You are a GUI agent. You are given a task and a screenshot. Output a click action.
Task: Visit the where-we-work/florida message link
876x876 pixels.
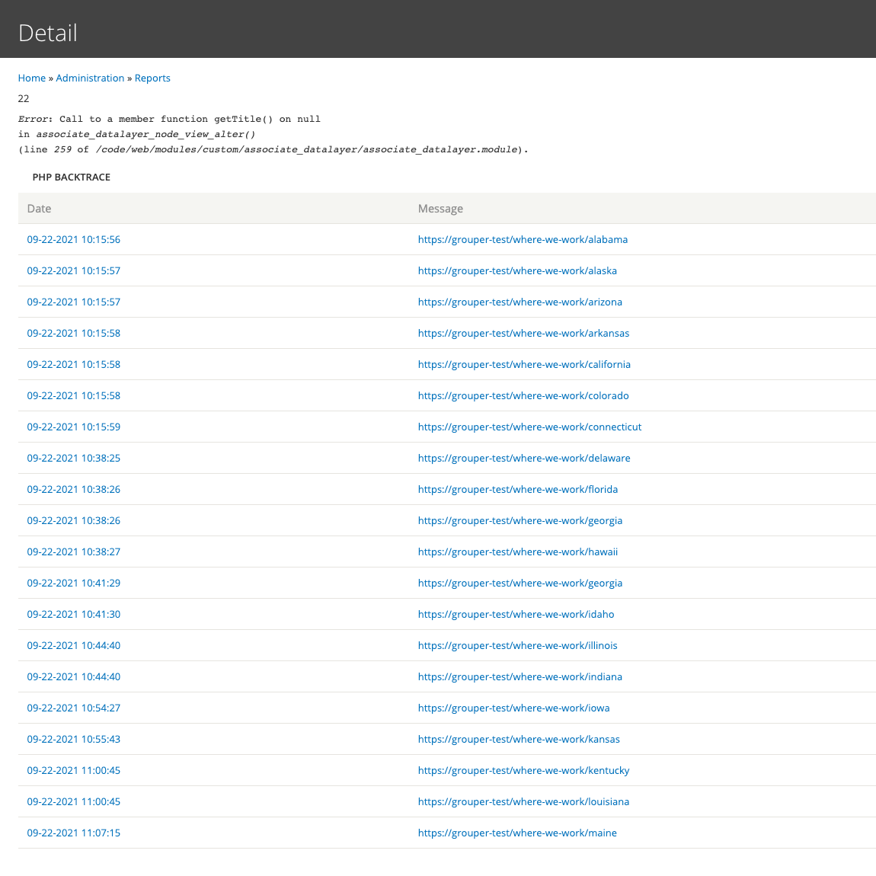[x=518, y=490]
